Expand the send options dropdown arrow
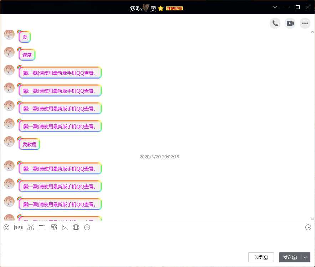The image size is (315, 267). tap(305, 257)
